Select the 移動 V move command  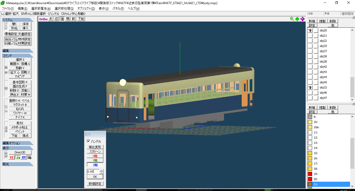[x=20, y=68]
